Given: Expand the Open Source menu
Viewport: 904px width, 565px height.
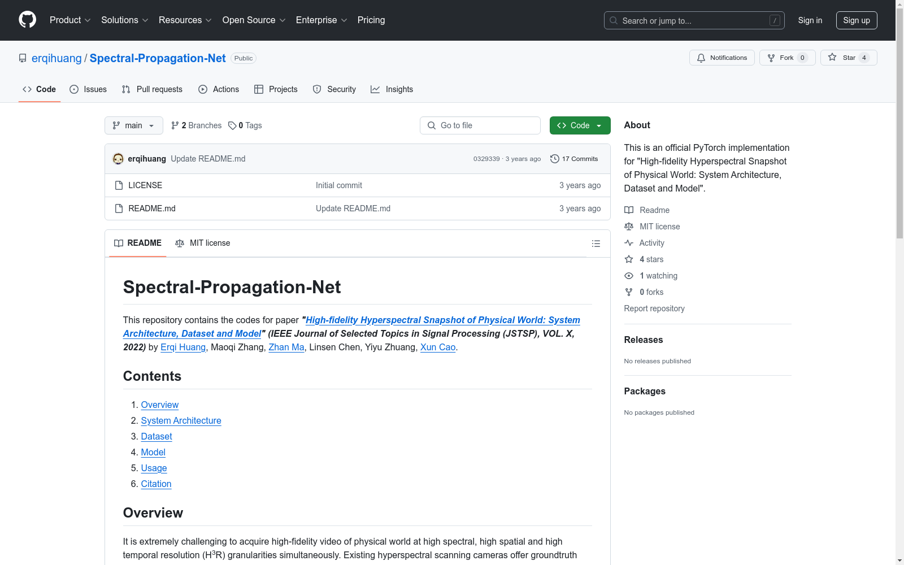Looking at the screenshot, I should click(254, 20).
